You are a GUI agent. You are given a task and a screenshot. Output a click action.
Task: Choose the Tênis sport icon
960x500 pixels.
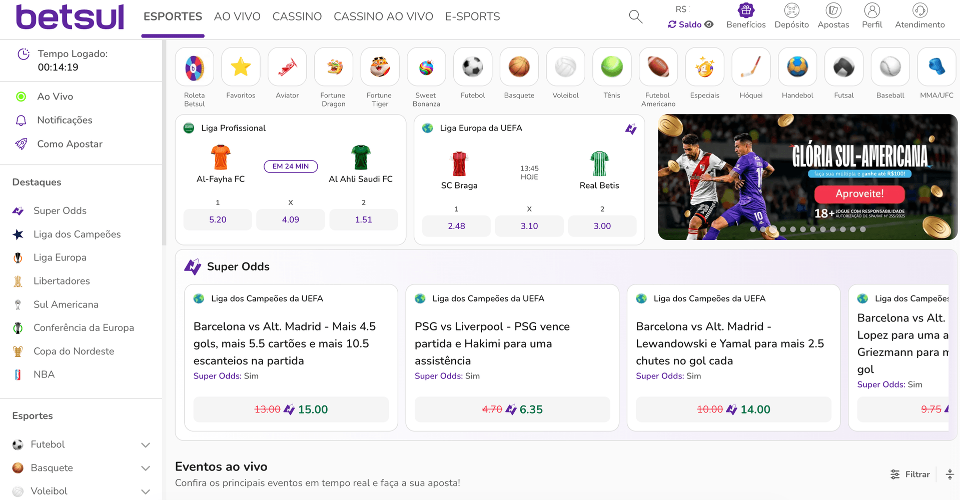point(612,67)
